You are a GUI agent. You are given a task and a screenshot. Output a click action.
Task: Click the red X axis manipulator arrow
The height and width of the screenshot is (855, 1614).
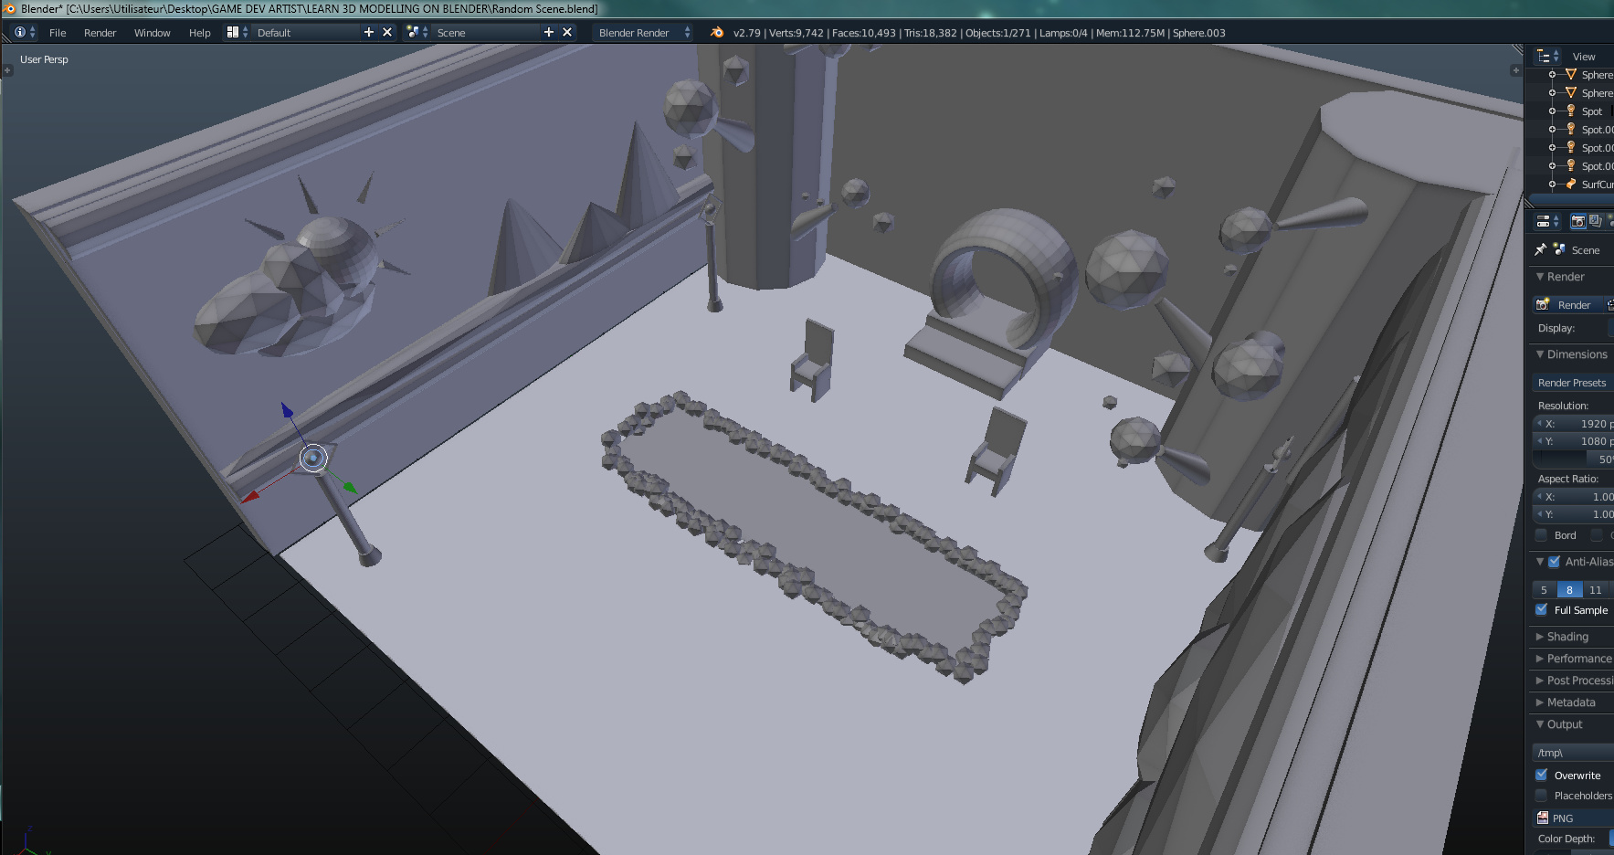249,498
